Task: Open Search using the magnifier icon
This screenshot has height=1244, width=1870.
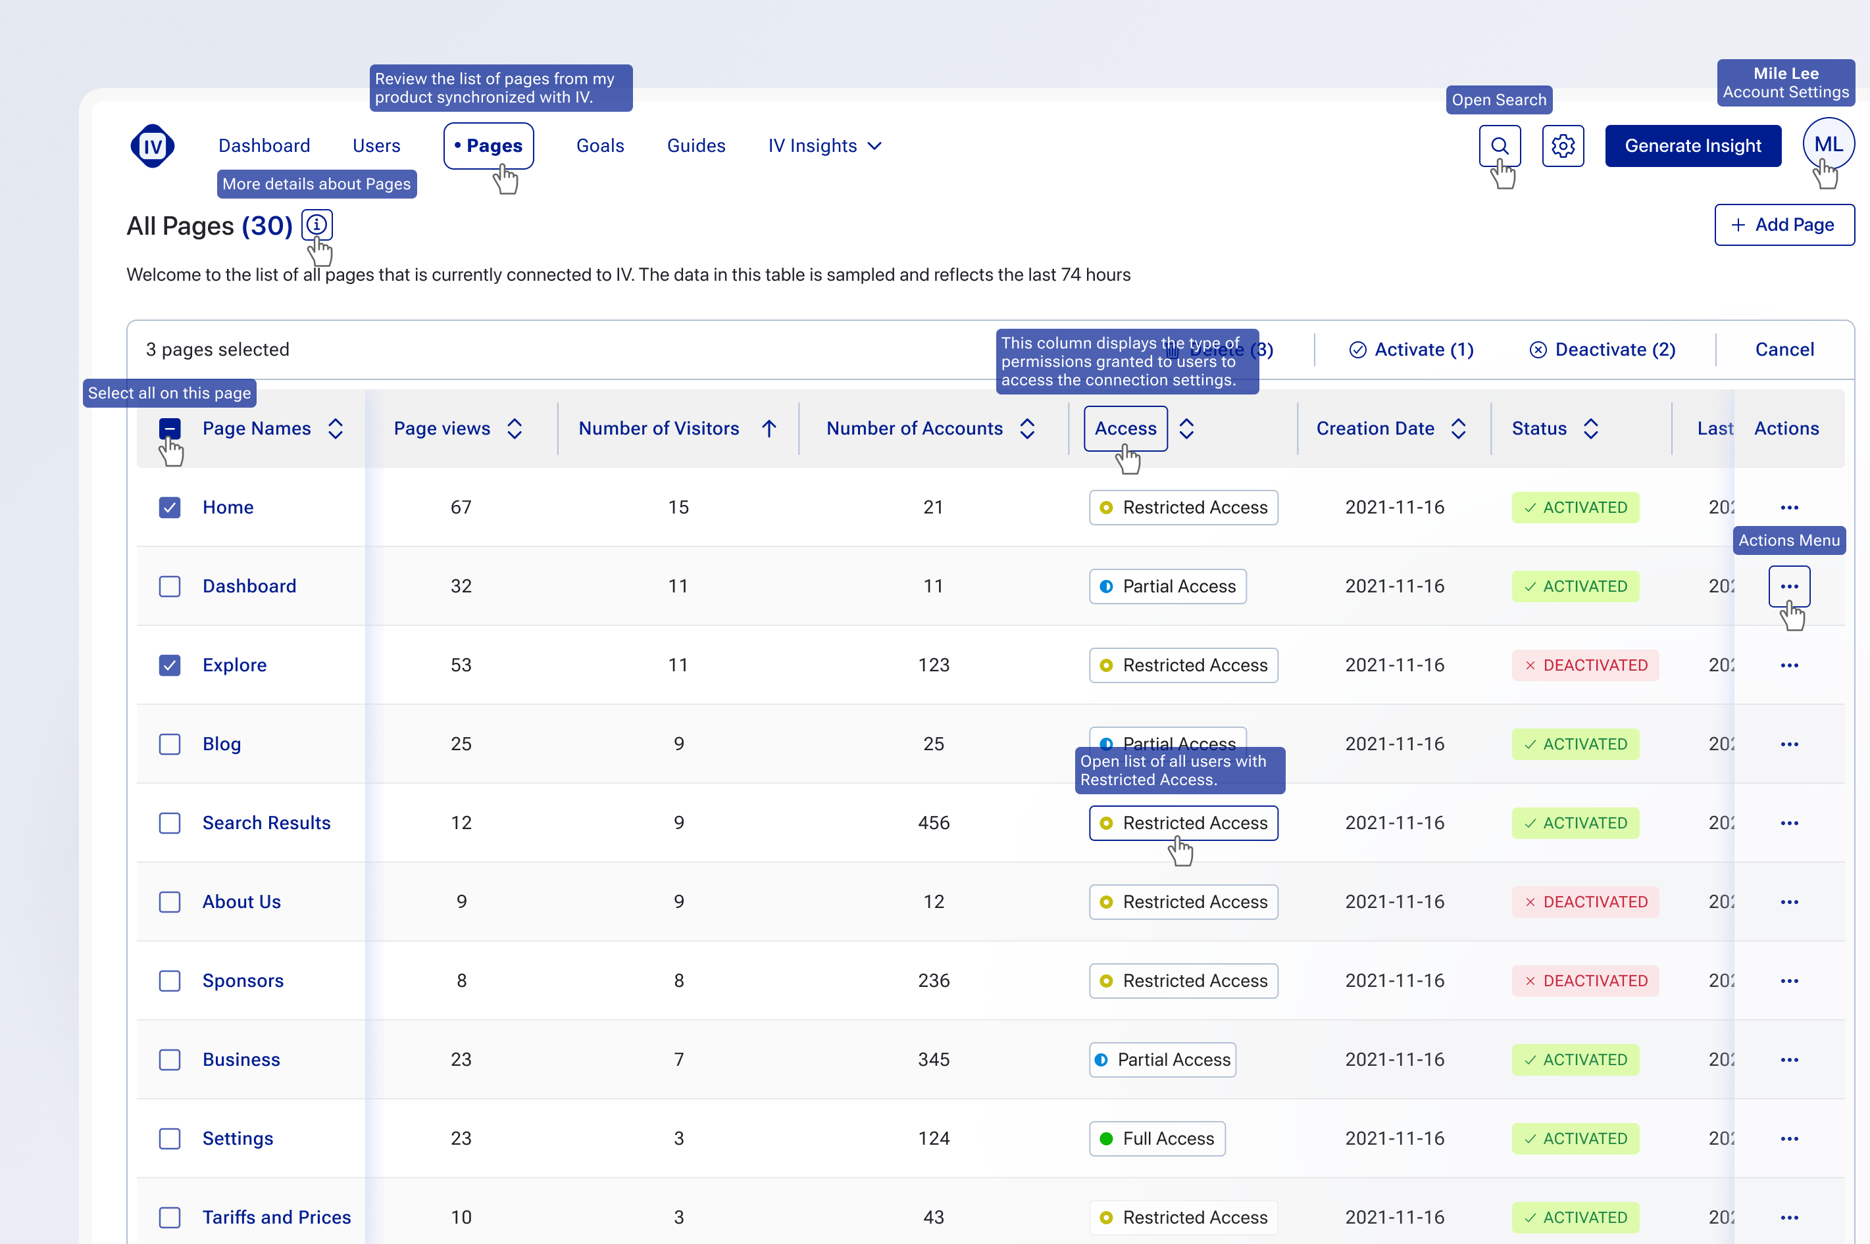Action: click(1500, 146)
